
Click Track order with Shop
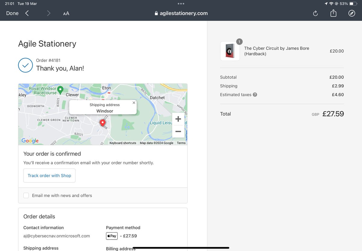49,175
